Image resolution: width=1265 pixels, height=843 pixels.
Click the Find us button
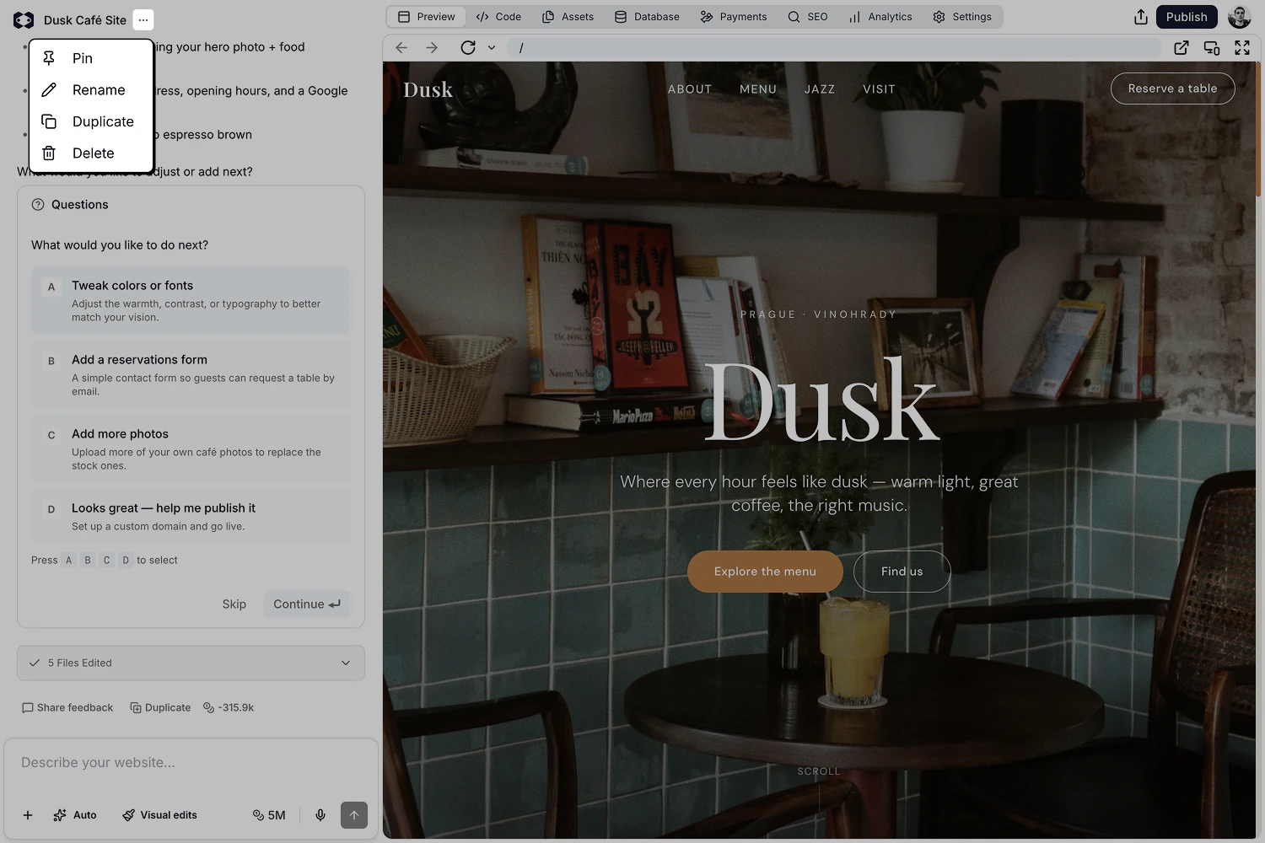coord(902,572)
